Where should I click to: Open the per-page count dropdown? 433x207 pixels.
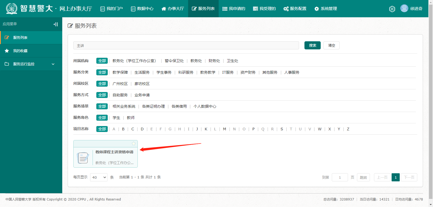point(99,177)
